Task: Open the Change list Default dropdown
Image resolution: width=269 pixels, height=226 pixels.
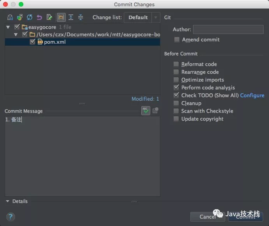Action: pos(142,17)
